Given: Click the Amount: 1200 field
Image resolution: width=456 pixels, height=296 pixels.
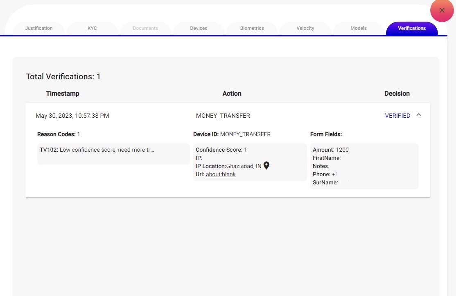Looking at the screenshot, I should (331, 150).
